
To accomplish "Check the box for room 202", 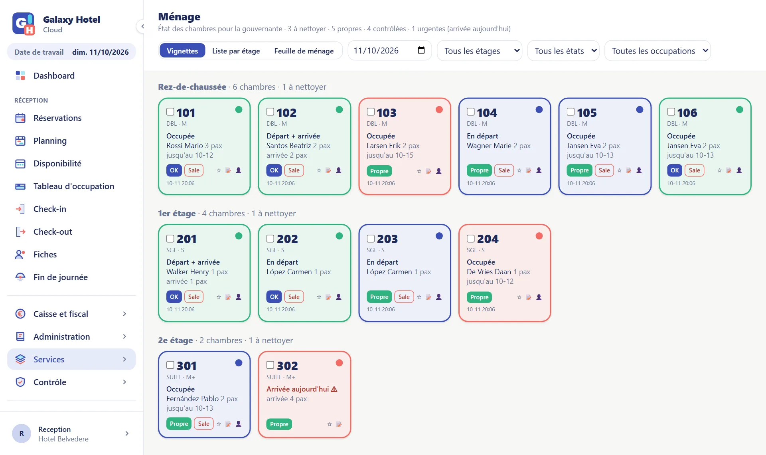I will click(270, 238).
